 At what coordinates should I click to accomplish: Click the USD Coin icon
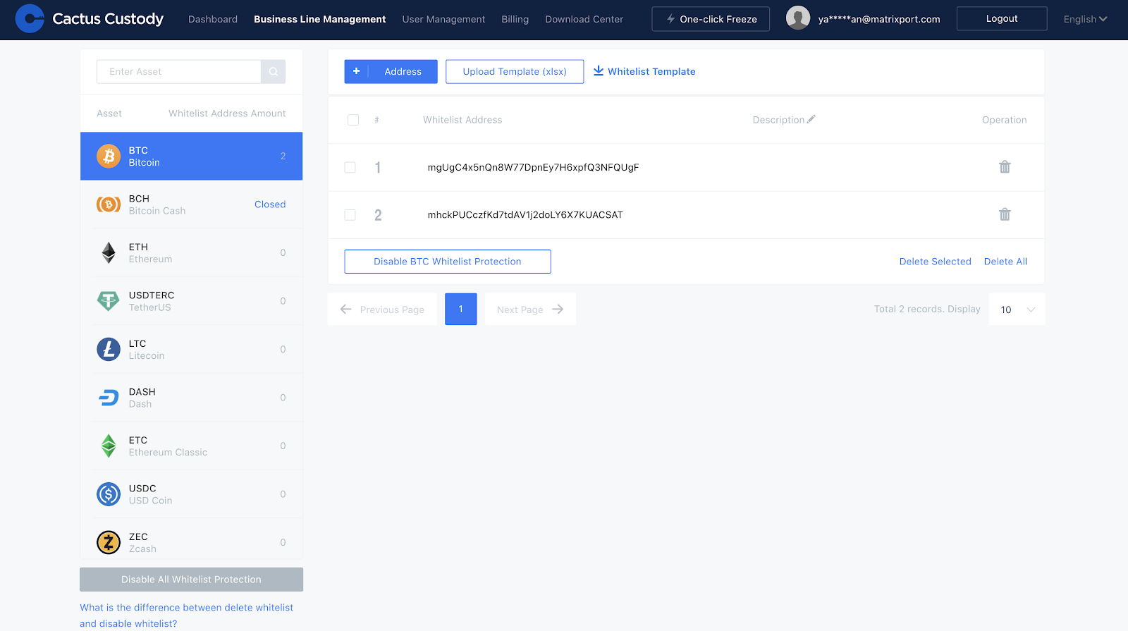pos(109,494)
